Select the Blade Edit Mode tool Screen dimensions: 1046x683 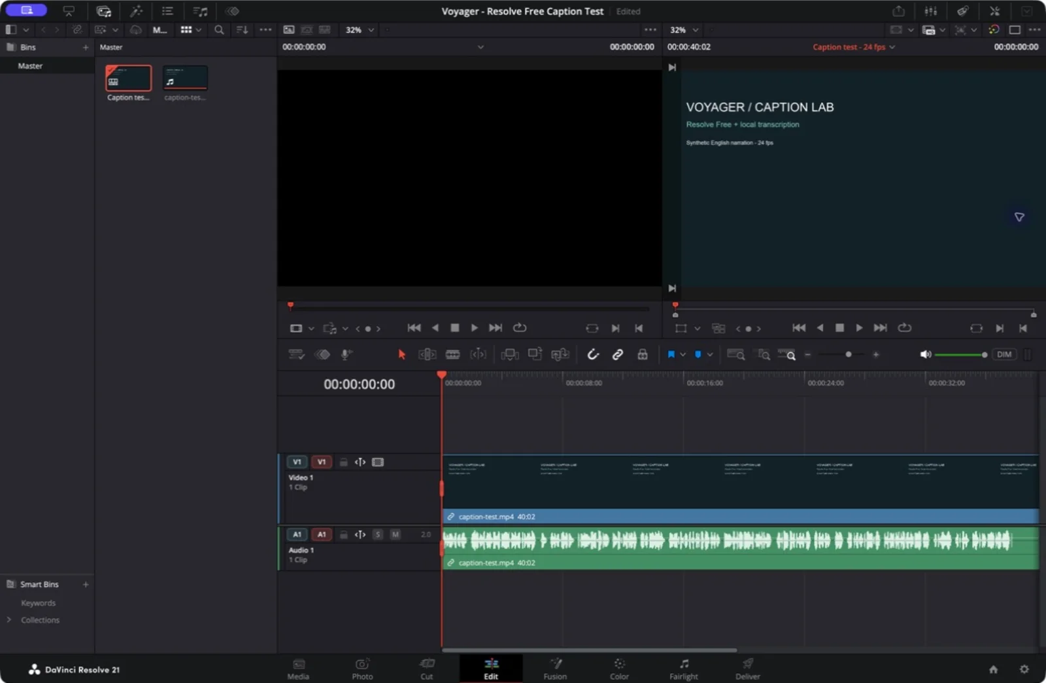(x=452, y=354)
